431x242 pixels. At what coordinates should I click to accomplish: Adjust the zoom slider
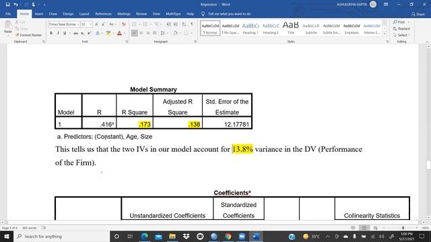[403, 228]
